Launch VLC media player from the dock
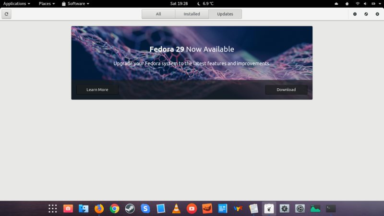 click(x=176, y=209)
